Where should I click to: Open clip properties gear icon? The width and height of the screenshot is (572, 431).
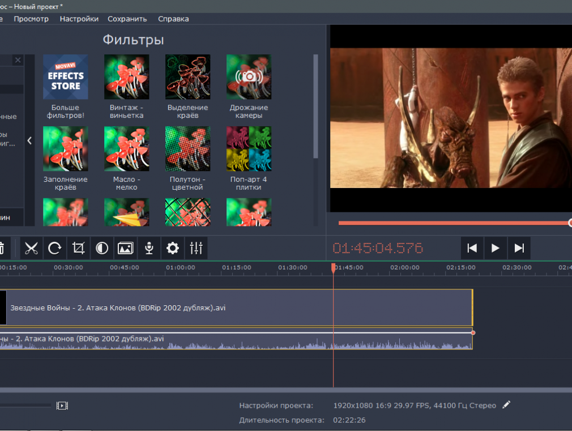click(173, 249)
